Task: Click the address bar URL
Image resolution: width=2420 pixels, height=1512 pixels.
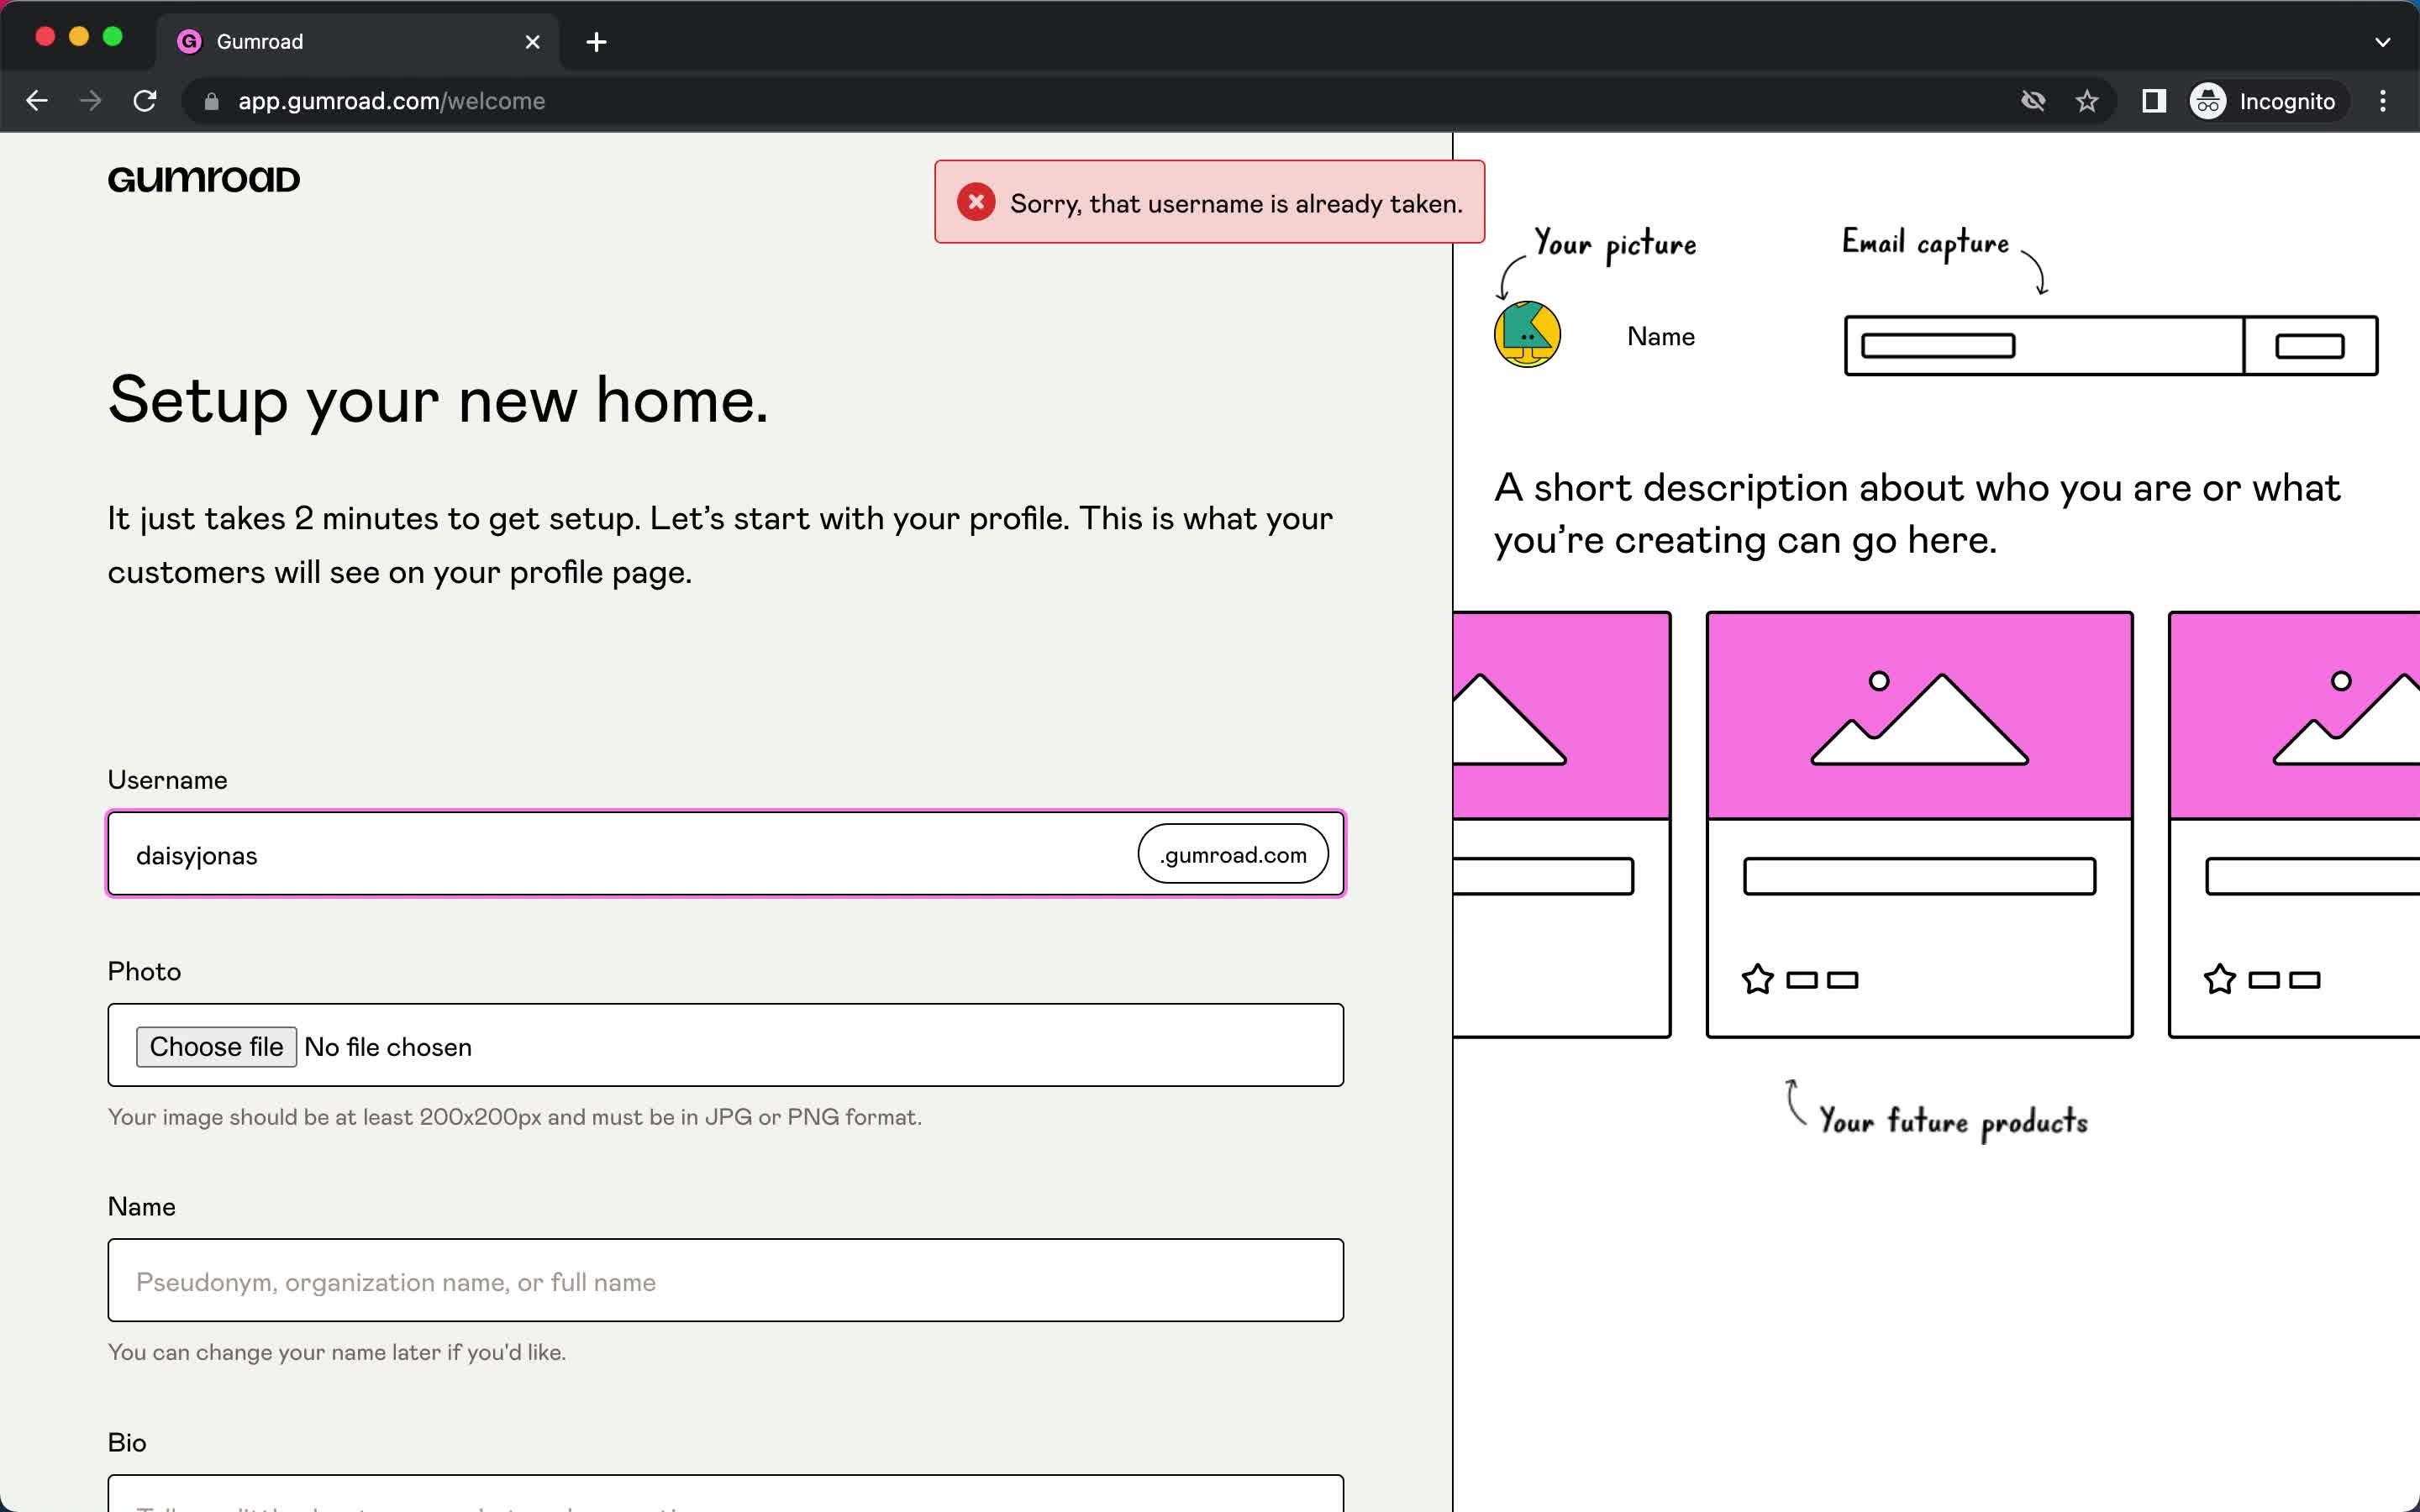Action: click(x=392, y=101)
